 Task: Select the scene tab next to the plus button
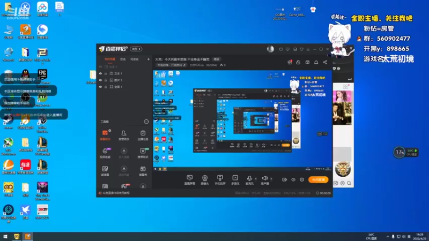click(x=134, y=59)
